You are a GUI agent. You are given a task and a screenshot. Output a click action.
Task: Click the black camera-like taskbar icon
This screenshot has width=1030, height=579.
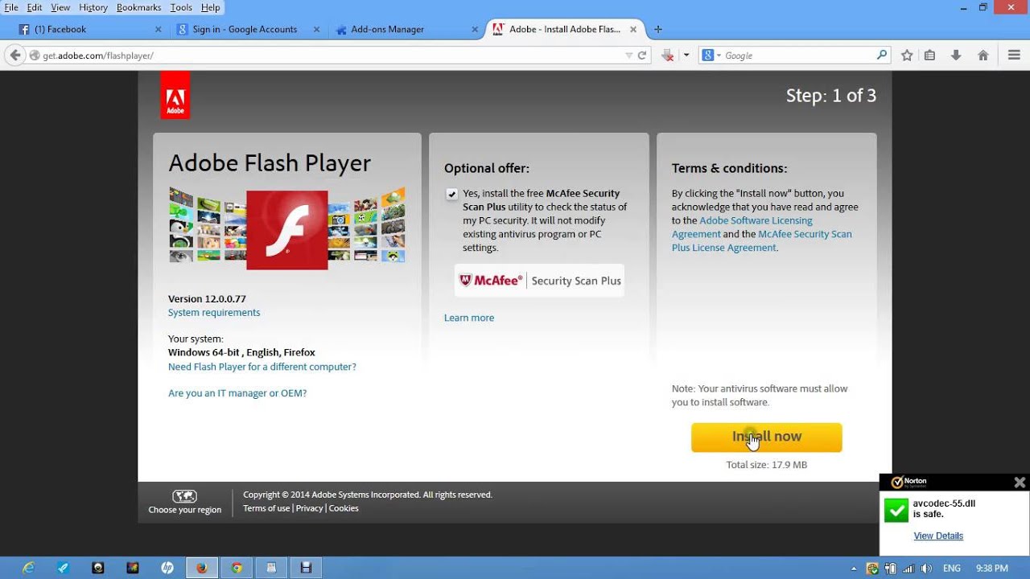[x=98, y=568]
